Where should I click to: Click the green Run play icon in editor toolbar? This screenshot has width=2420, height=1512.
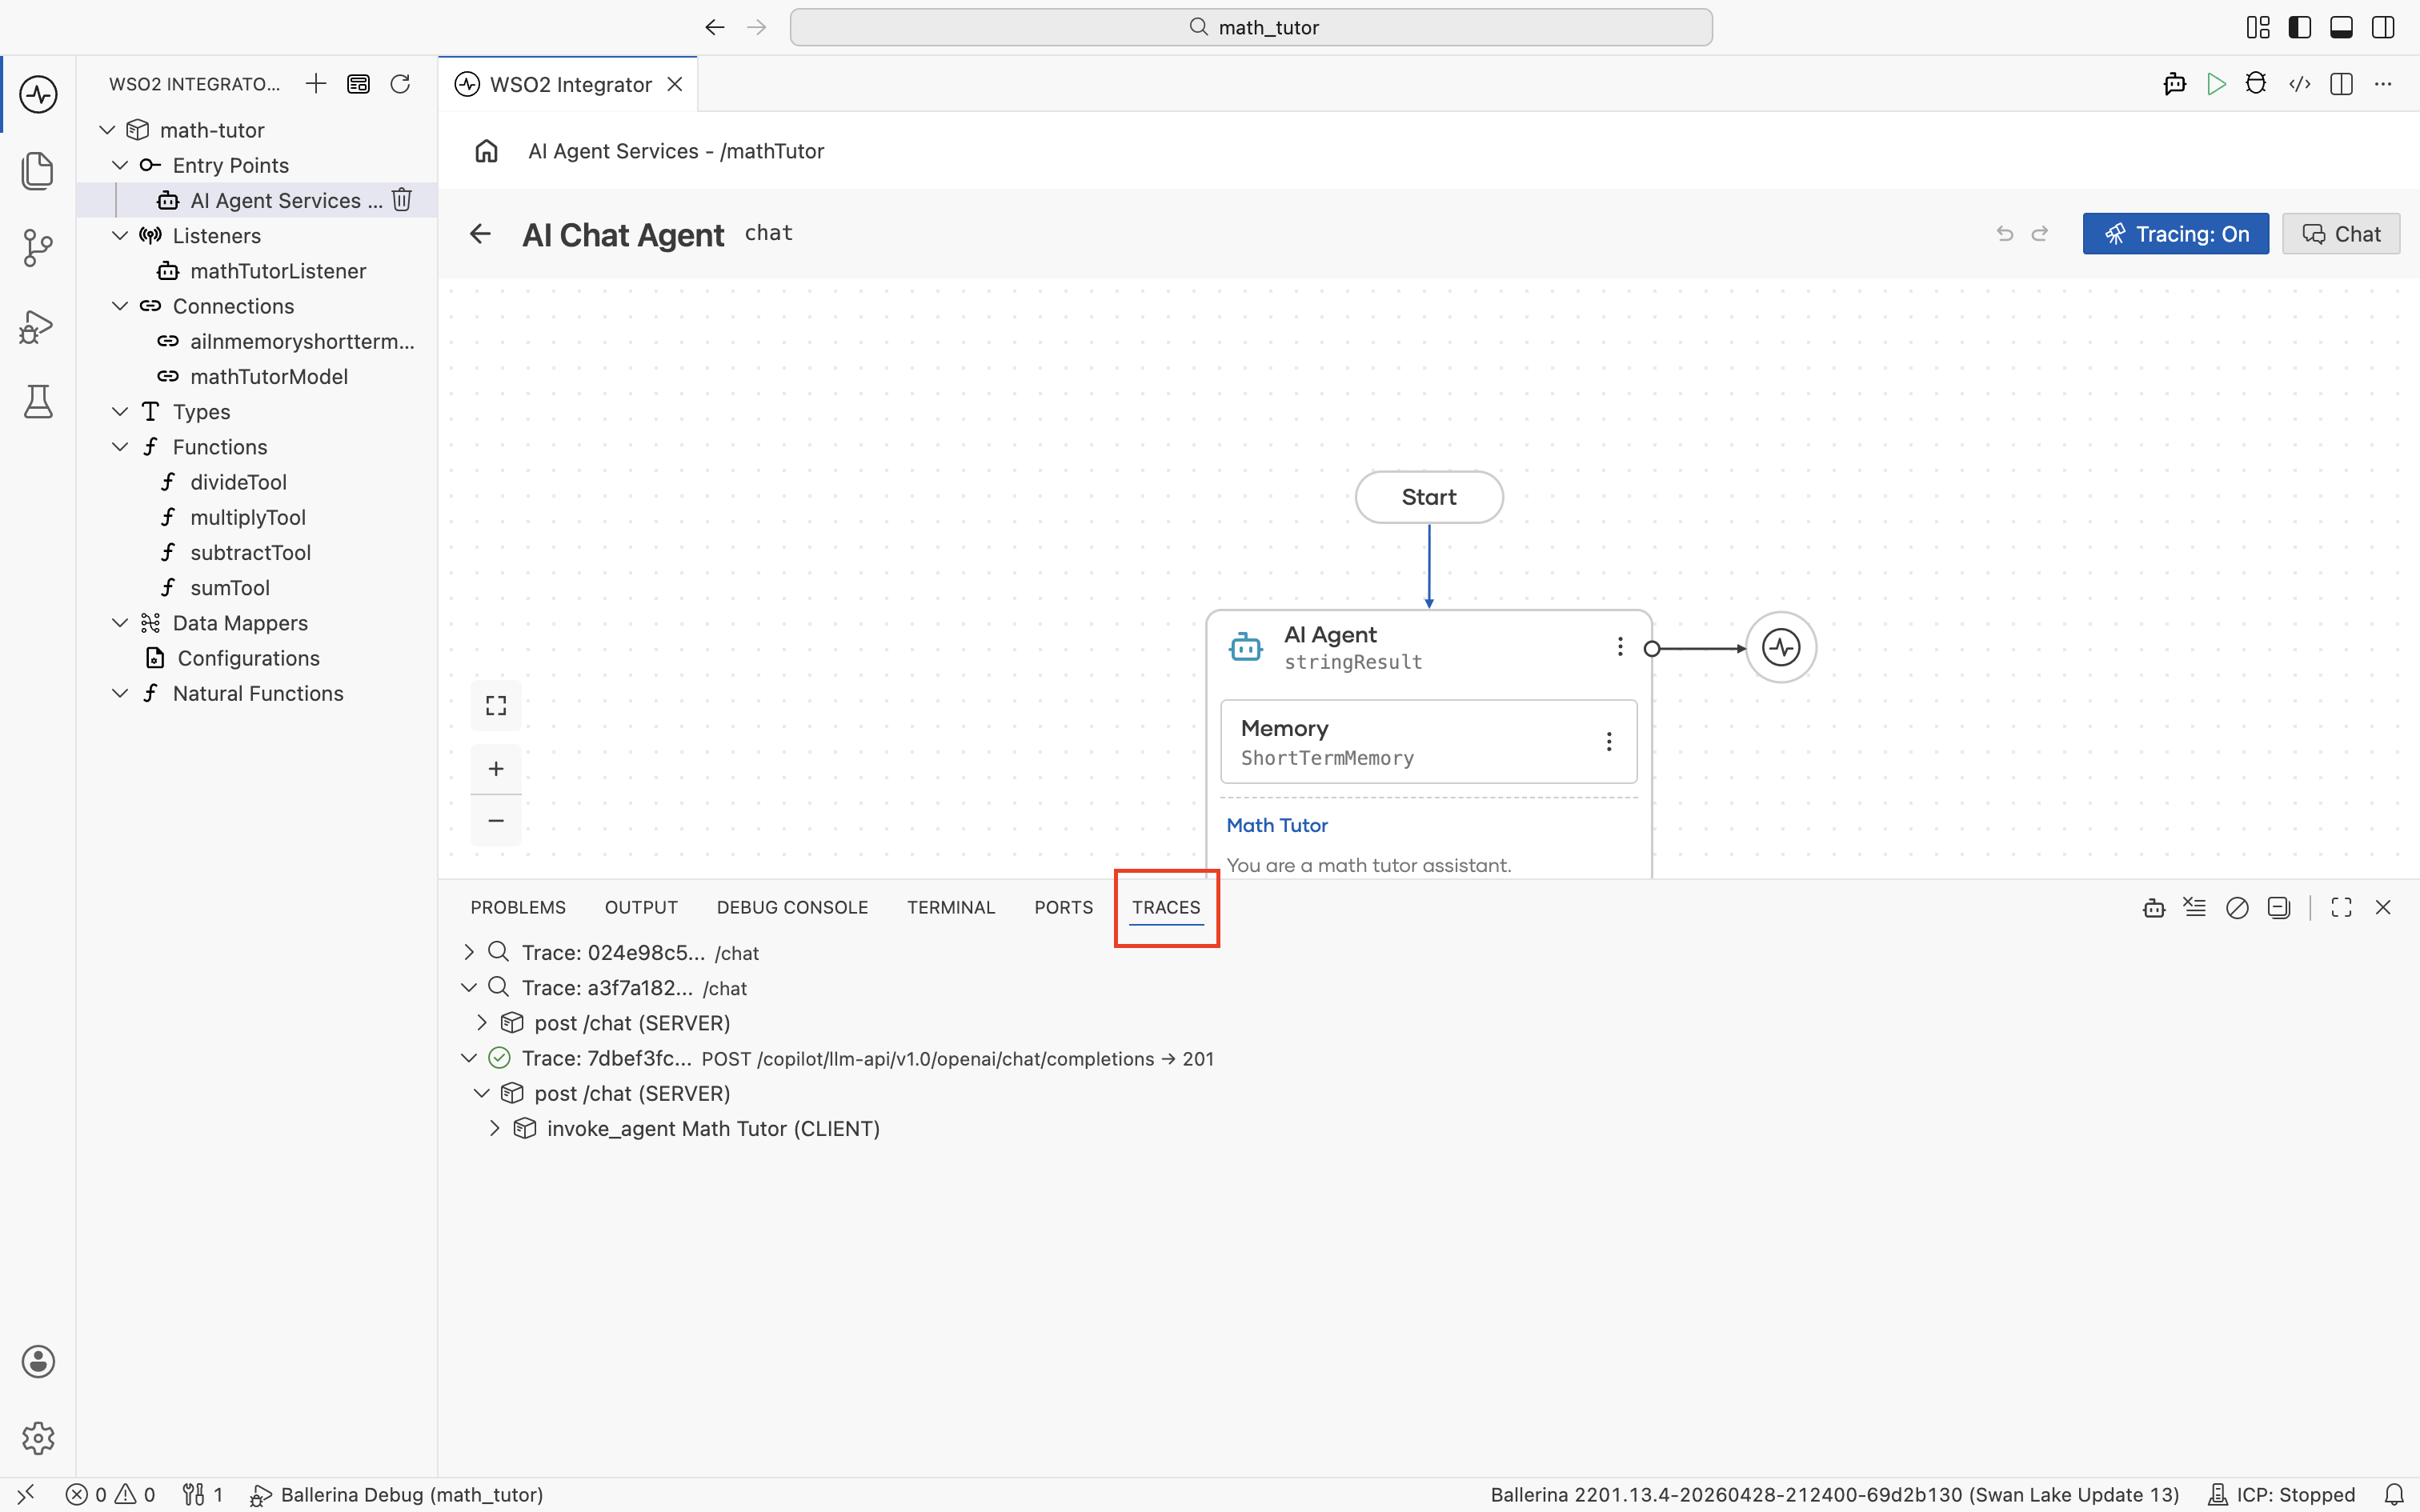point(2216,84)
